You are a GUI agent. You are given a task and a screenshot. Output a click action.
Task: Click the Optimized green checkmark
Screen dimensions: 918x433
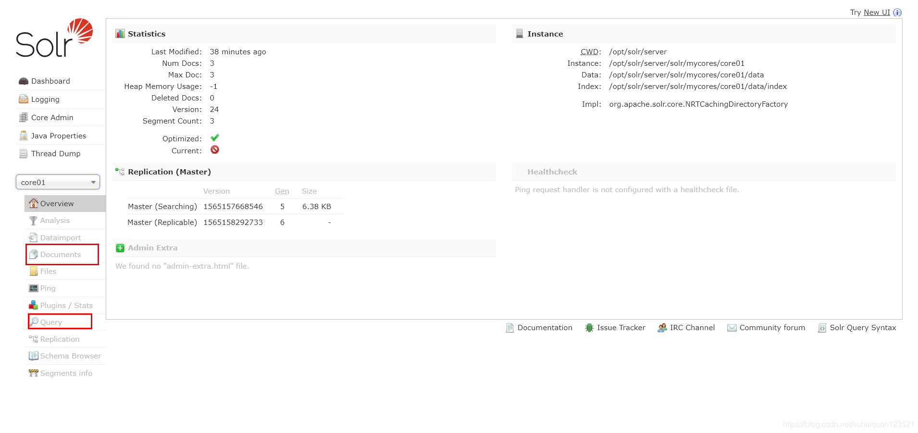[215, 138]
